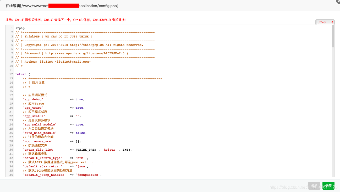Open the utf-8 encoding dropdown
The height and width of the screenshot is (192, 340).
[325, 22]
